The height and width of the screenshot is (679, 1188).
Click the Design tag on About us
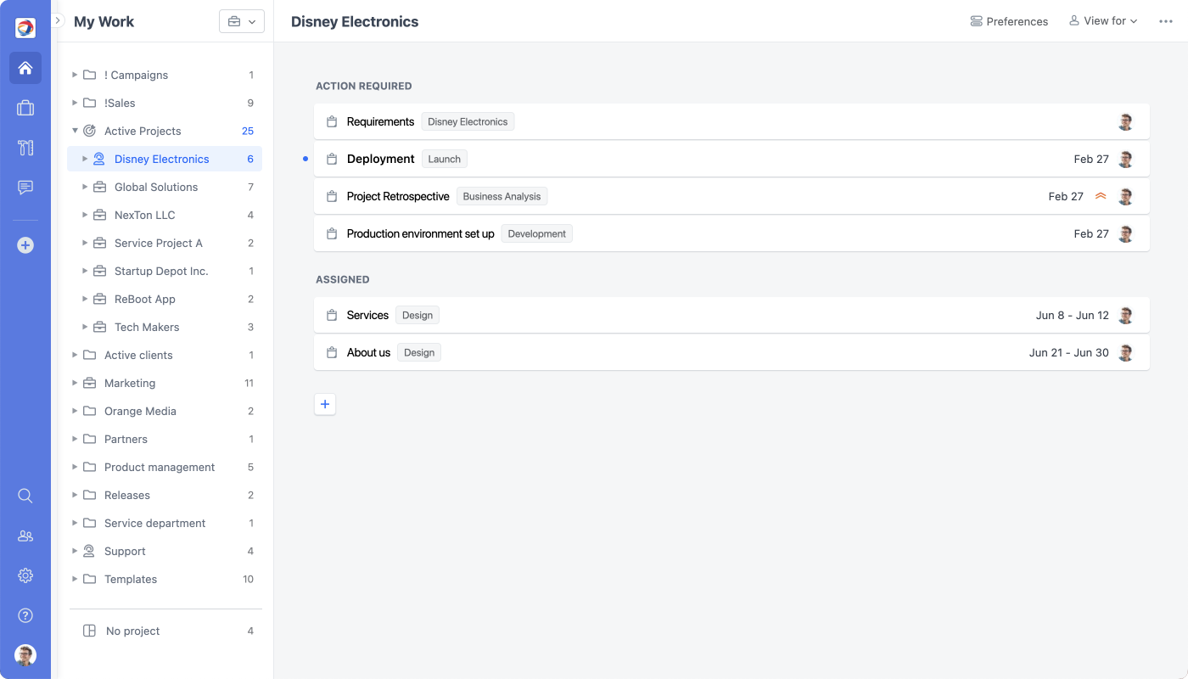[419, 352]
